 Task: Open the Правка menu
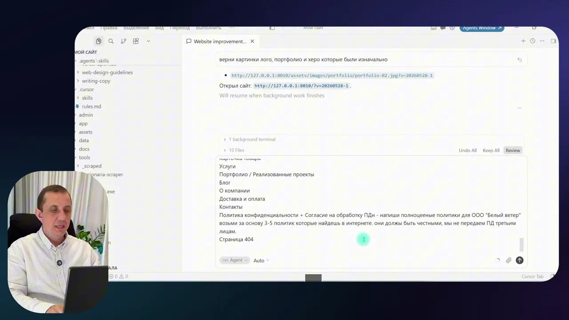point(109,28)
